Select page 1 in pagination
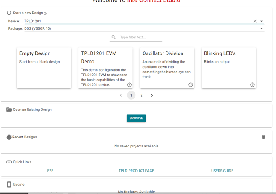Viewport: 276px width, 194px height. (x=131, y=95)
